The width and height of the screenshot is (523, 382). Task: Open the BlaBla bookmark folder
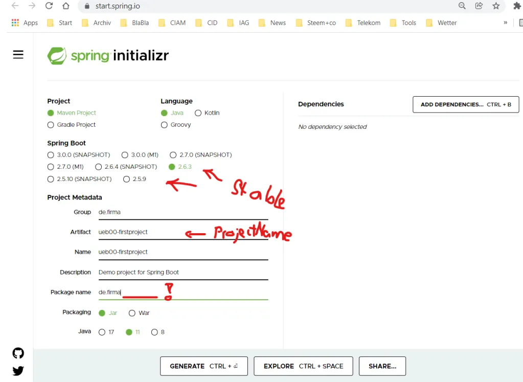click(135, 23)
